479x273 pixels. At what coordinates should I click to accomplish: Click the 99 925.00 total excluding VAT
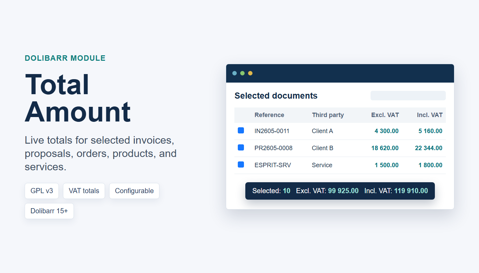(343, 191)
